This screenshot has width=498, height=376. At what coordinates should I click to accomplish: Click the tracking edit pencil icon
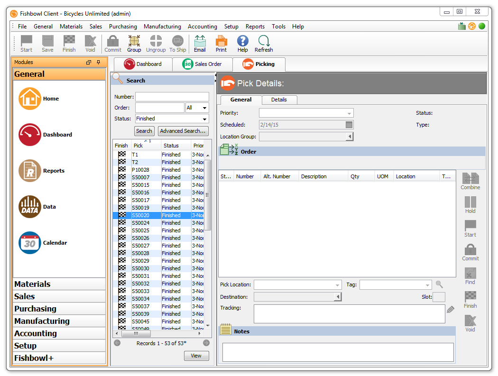(x=451, y=309)
